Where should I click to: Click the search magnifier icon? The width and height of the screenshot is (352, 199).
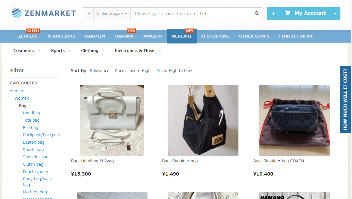click(x=257, y=13)
